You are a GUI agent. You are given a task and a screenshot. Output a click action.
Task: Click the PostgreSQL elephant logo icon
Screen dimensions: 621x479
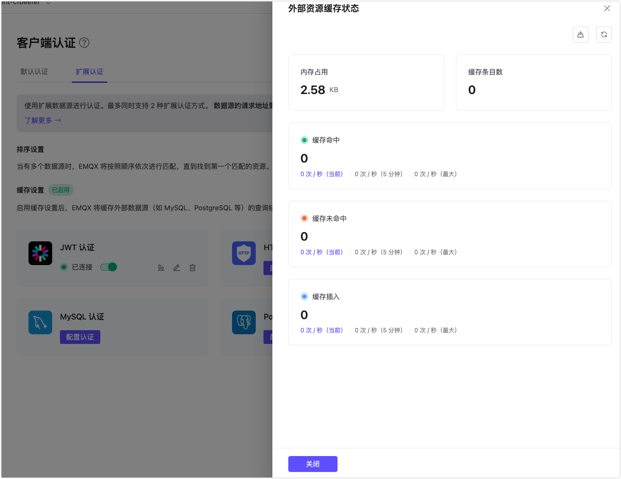[244, 322]
